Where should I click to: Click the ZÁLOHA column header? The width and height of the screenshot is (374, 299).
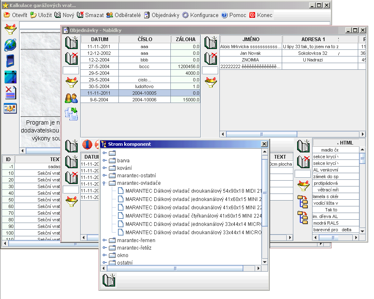tap(186, 39)
